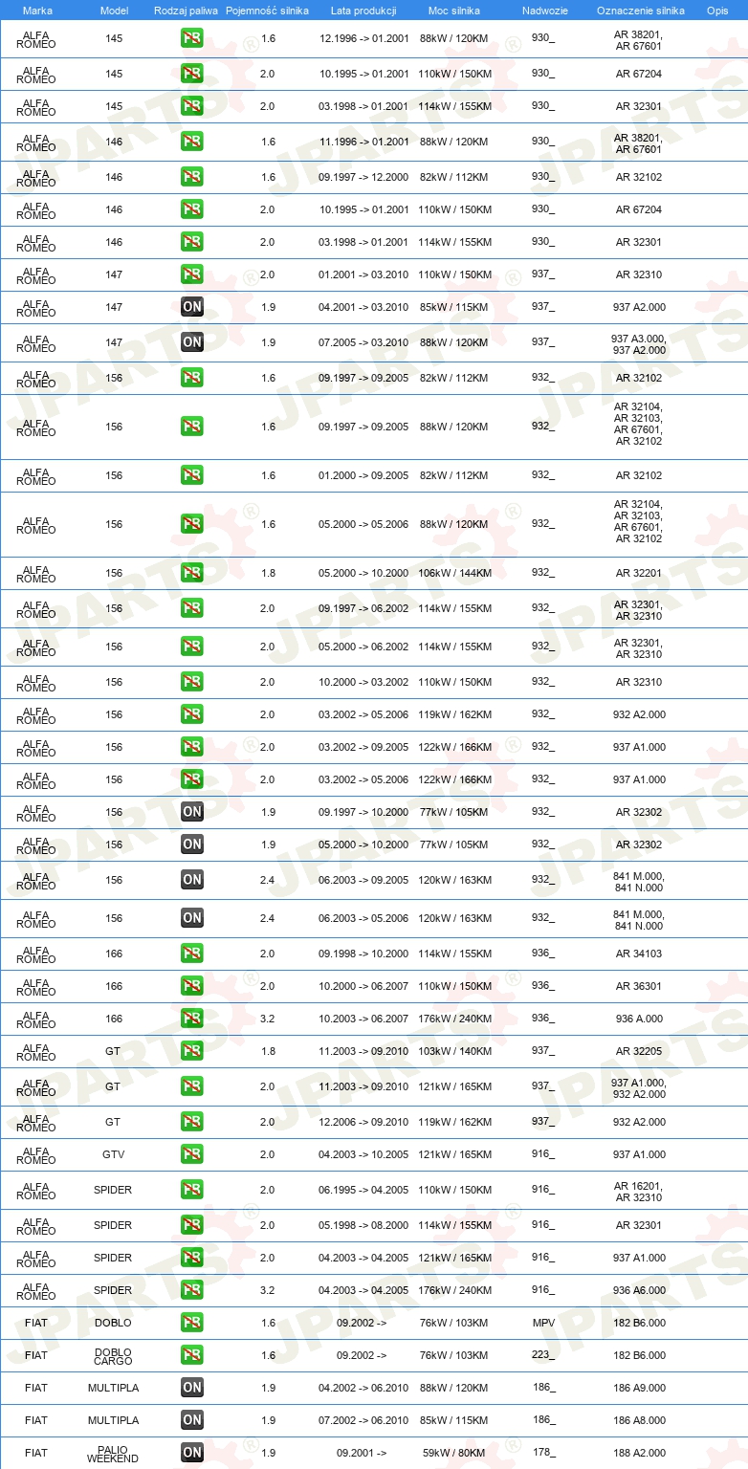
Task: Click diesel icon in 156 2.4 06.2003 -> 09.2005 row
Action: pos(191,880)
